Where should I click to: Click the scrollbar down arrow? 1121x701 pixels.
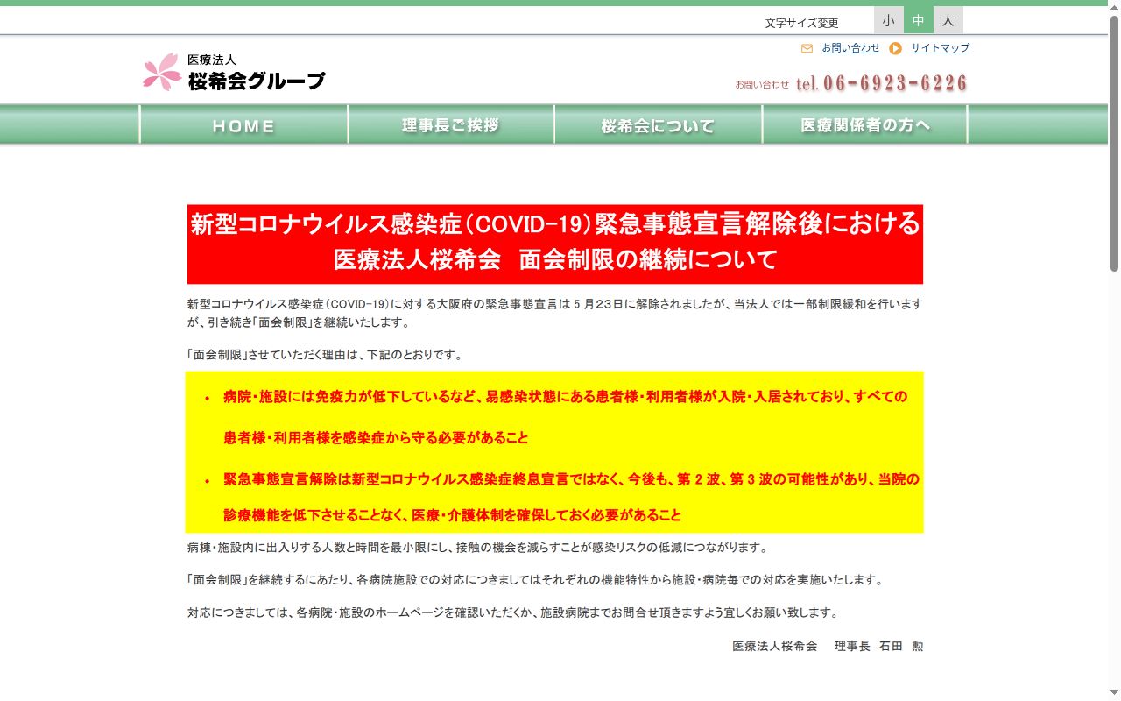tap(1114, 694)
